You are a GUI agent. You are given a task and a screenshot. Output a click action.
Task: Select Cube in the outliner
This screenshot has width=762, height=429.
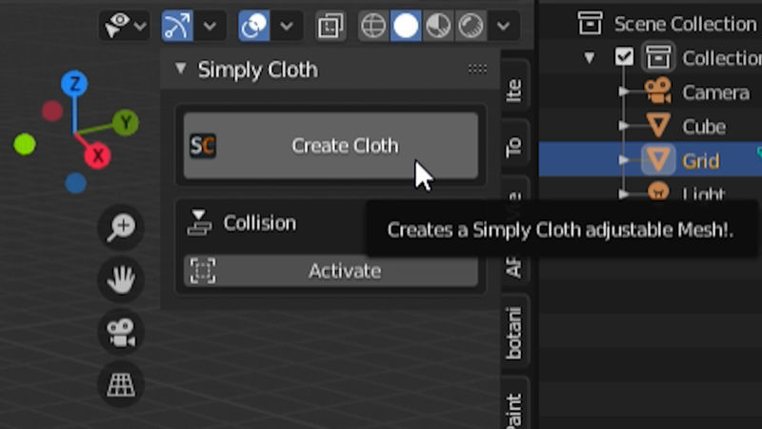click(x=704, y=127)
